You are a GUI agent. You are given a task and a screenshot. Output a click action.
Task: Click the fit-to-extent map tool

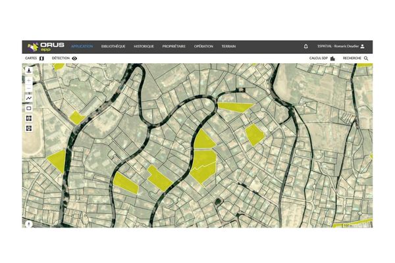29,118
